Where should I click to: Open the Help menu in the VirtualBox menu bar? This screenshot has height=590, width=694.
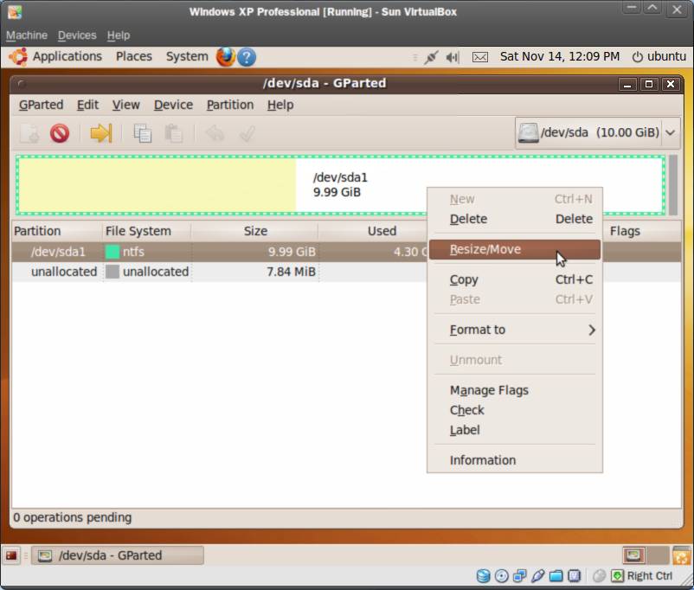point(119,35)
